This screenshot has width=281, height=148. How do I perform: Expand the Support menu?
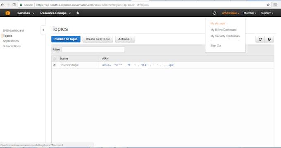(267, 13)
